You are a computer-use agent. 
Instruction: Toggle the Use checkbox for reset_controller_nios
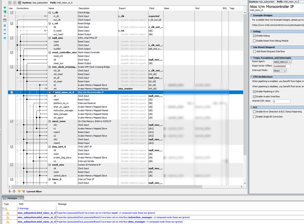coord(12,52)
